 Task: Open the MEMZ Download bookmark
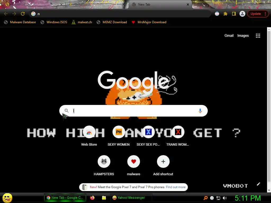[x=112, y=22]
